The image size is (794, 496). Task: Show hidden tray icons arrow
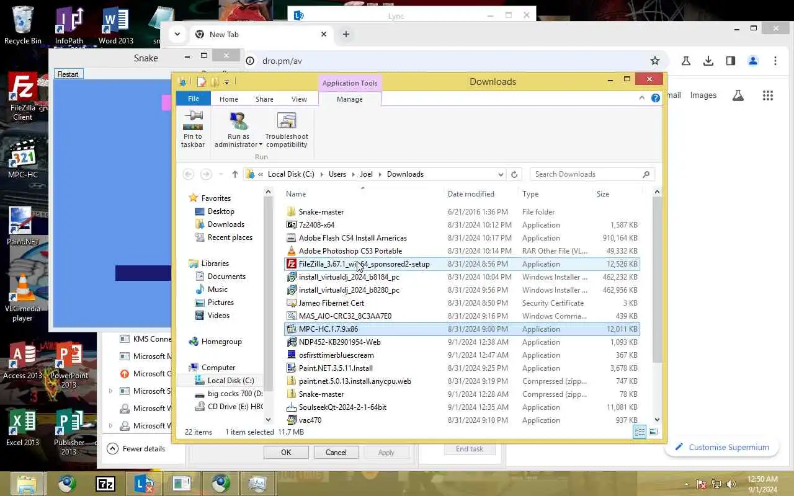[x=686, y=484]
